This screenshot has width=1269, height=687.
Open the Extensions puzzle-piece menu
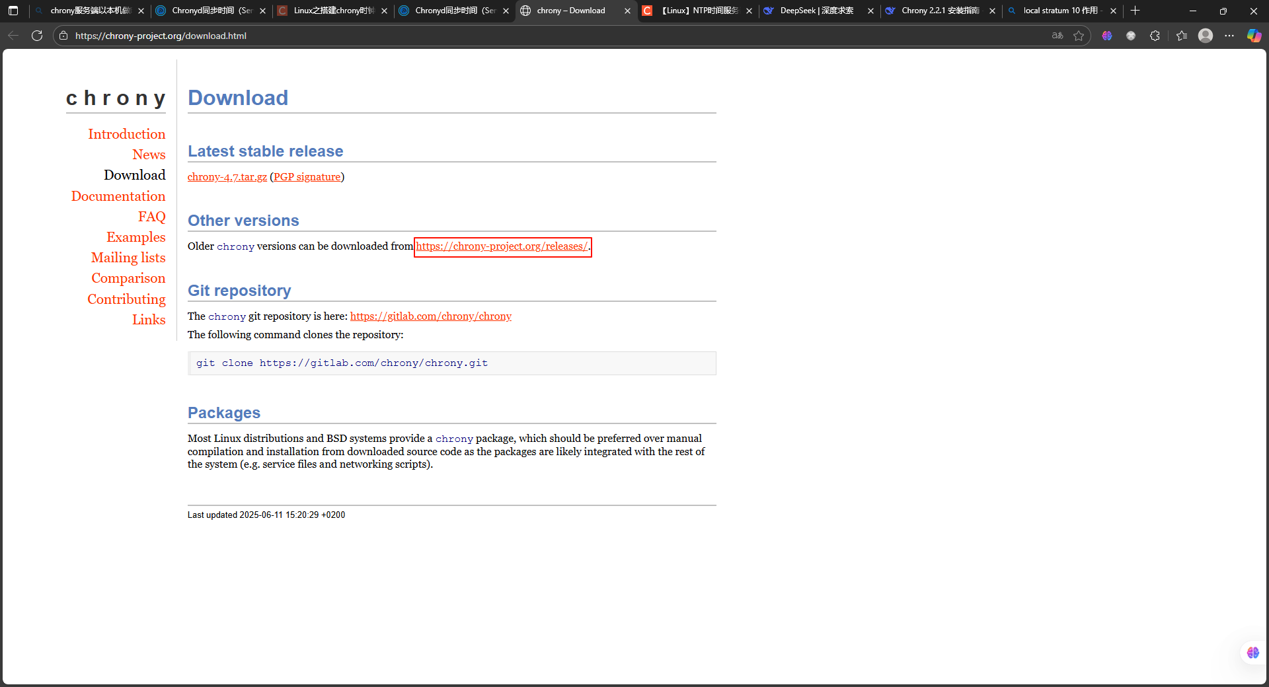pos(1155,36)
